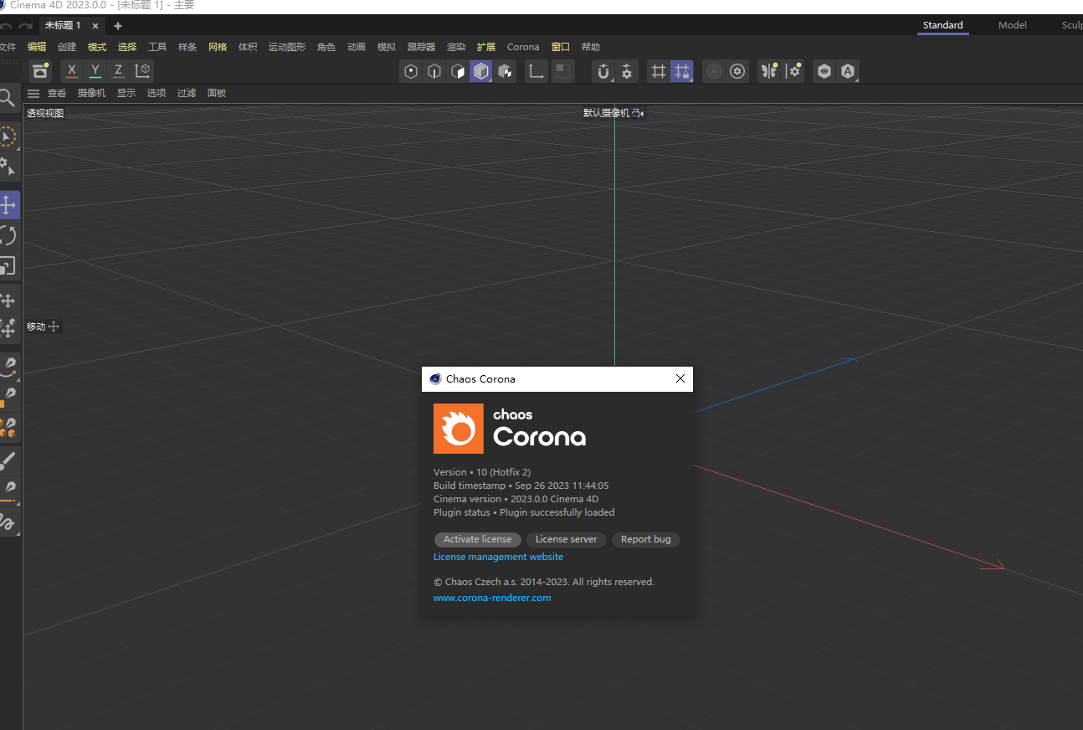Open viewport 面板 menu
The width and height of the screenshot is (1083, 730).
tap(217, 93)
